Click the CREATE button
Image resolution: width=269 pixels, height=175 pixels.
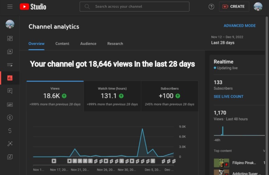(x=234, y=7)
